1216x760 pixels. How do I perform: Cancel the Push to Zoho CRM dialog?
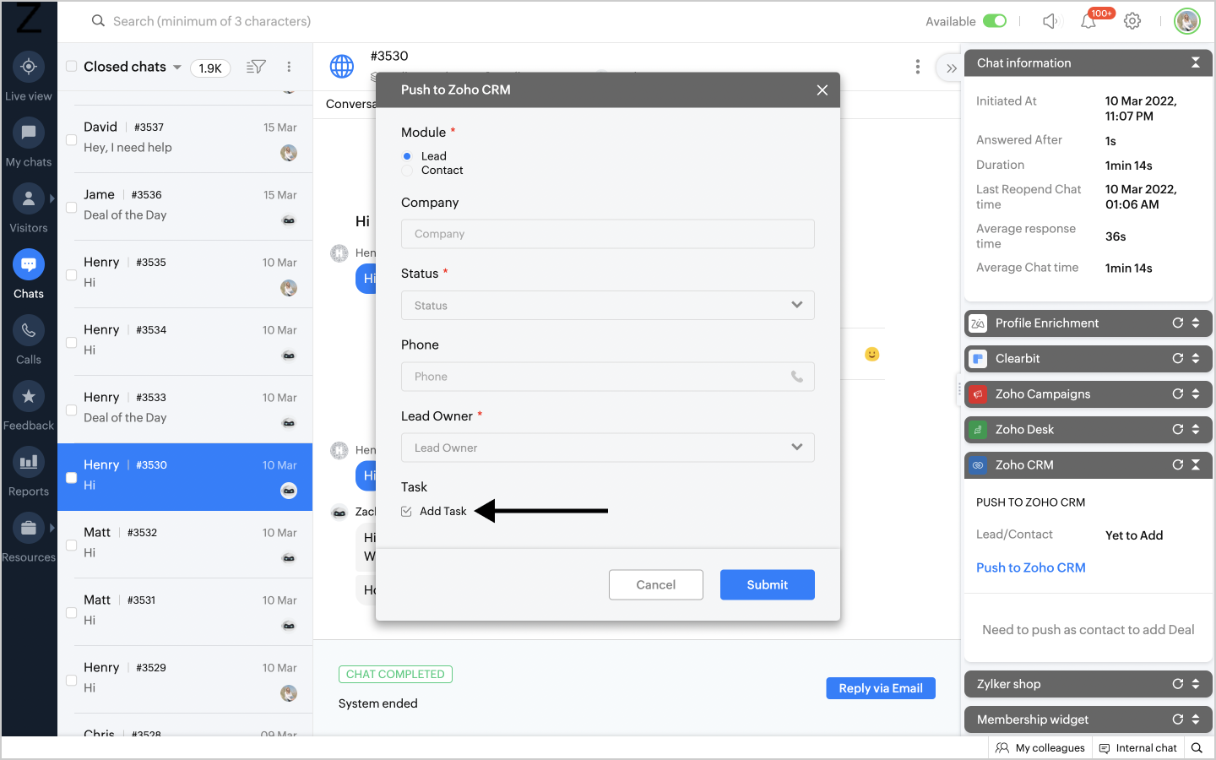coord(656,584)
